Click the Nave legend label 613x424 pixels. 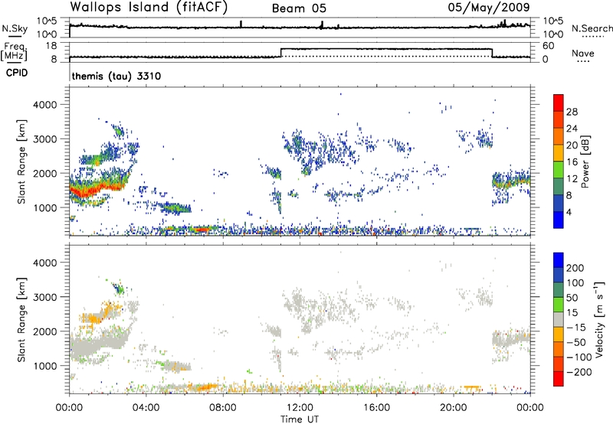click(582, 53)
